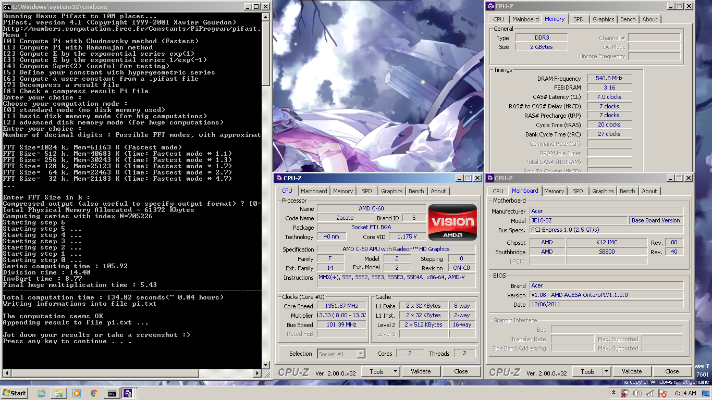Open SPD tab in CPU window
Image resolution: width=712 pixels, height=400 pixels.
coord(367,191)
